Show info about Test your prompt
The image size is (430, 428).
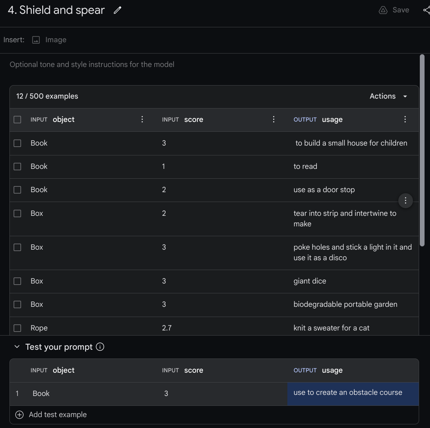(x=100, y=347)
